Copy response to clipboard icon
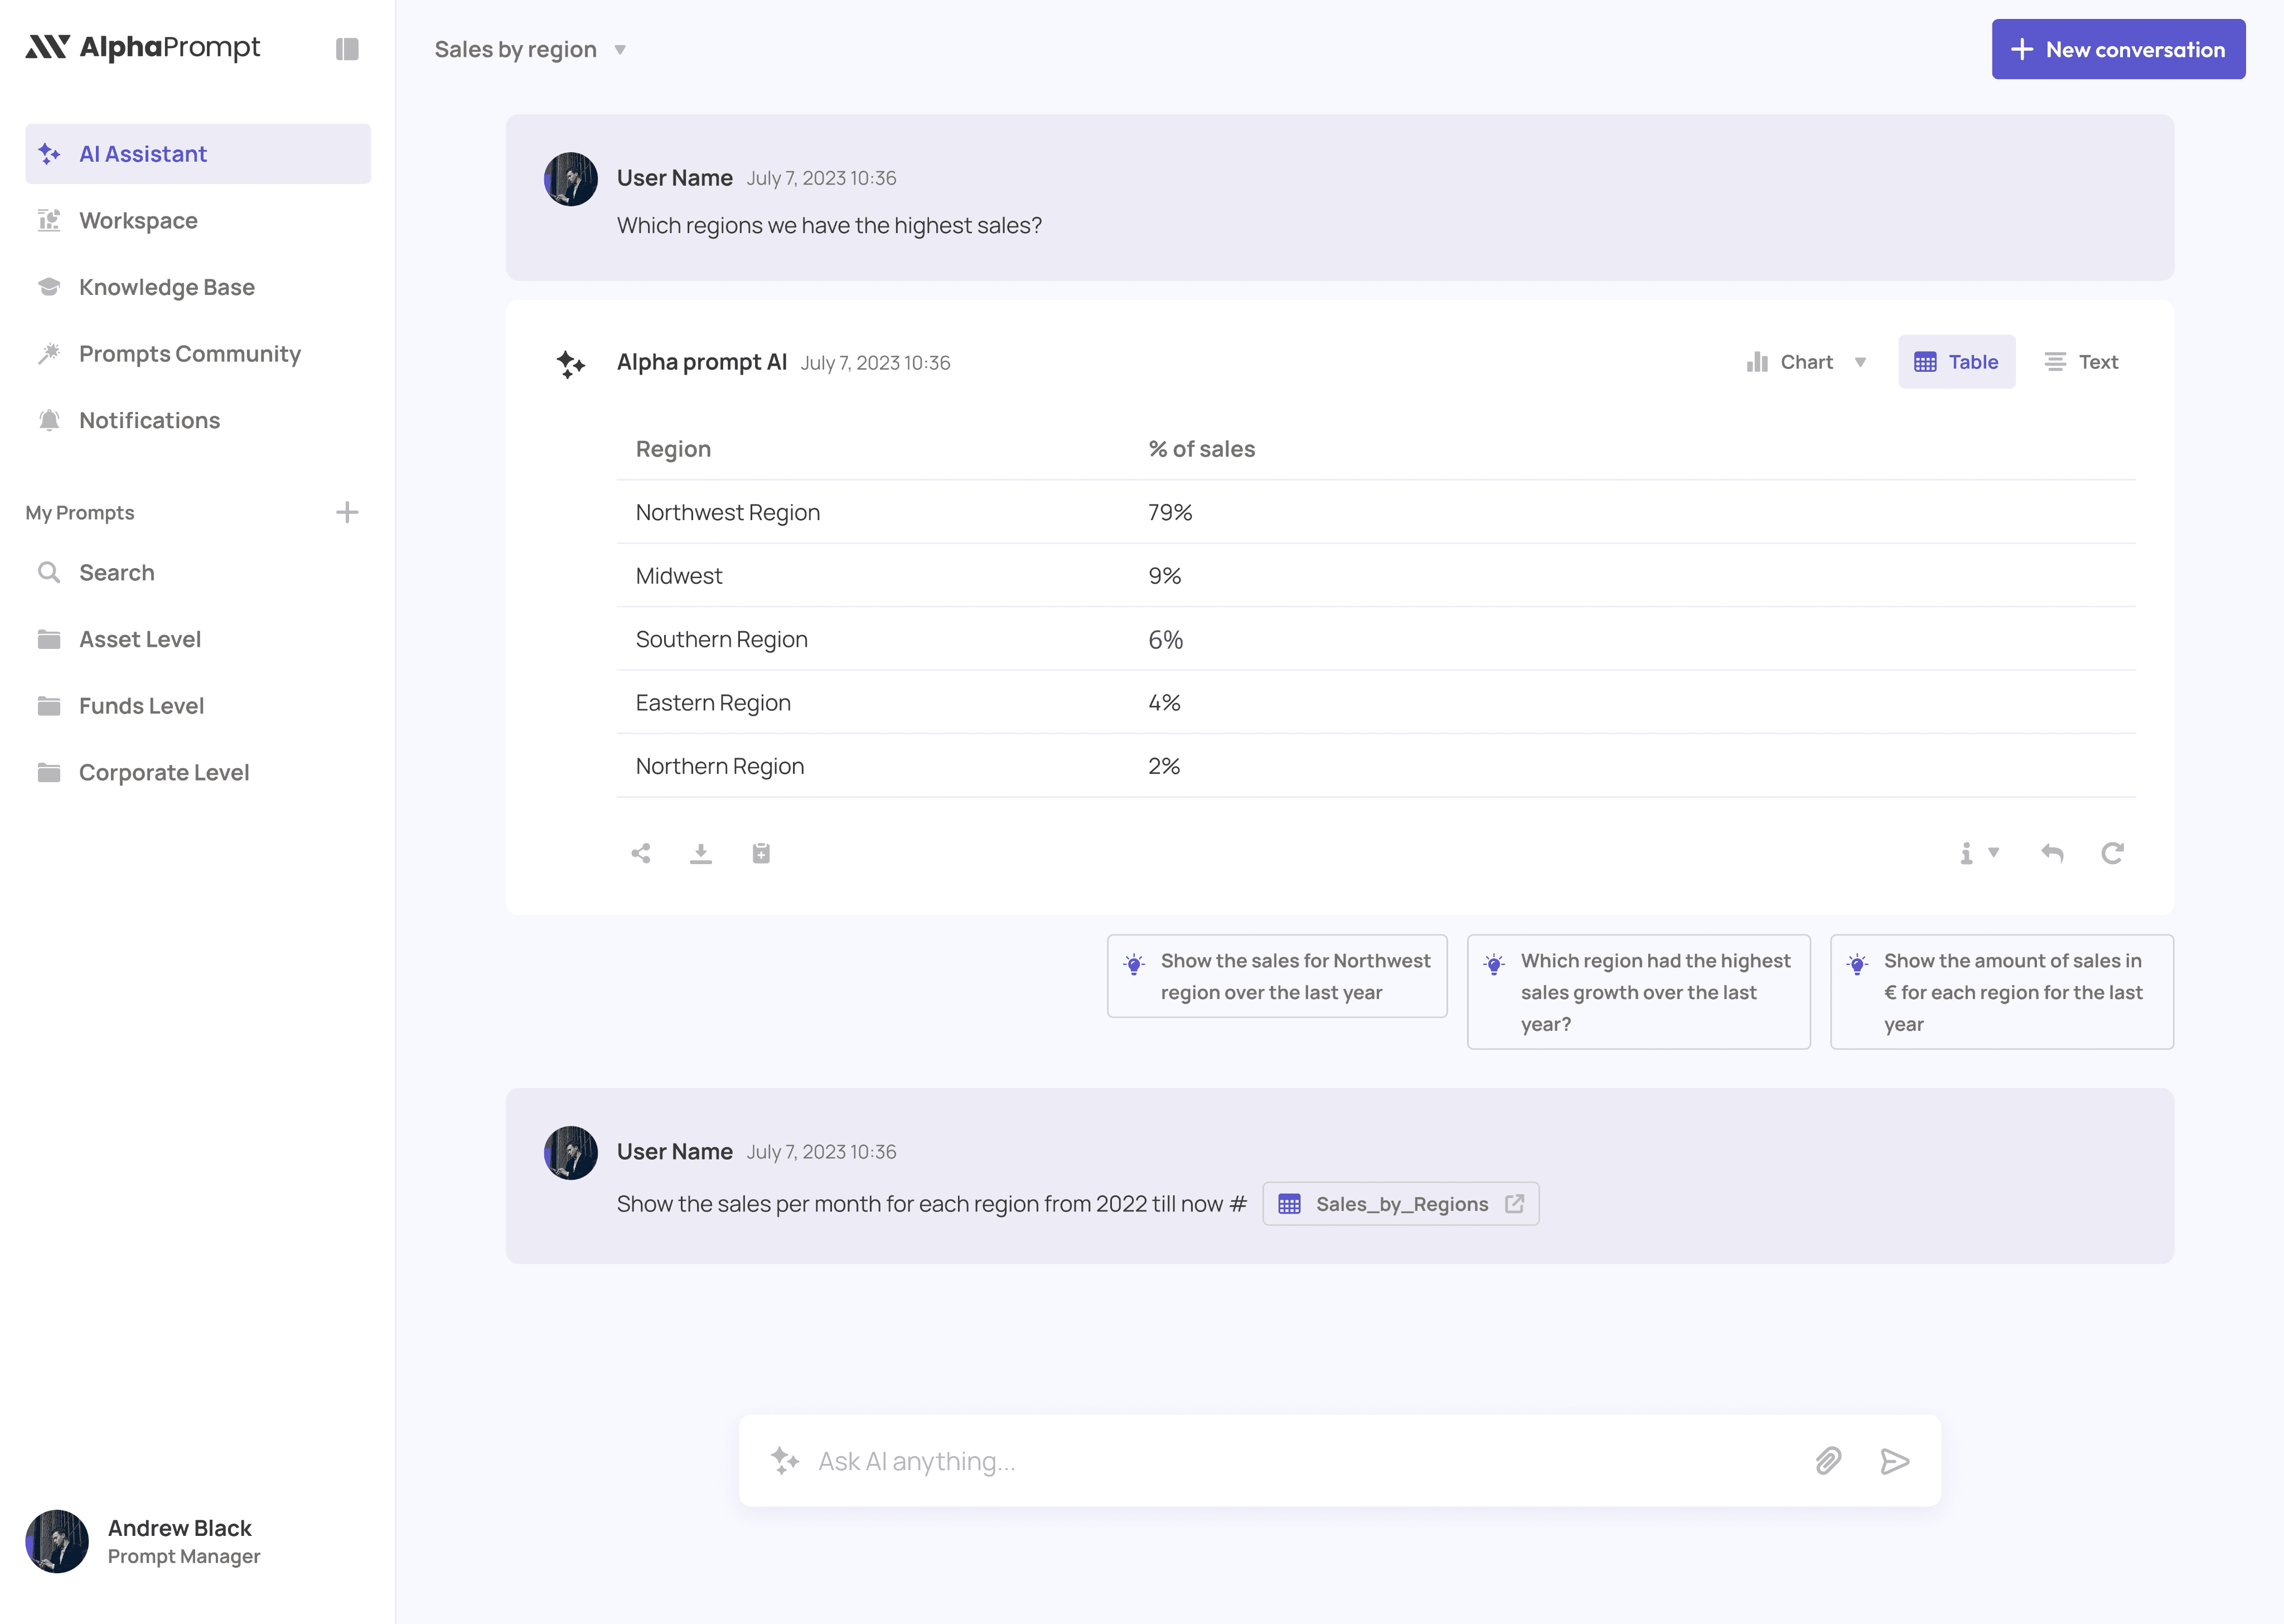2284x1624 pixels. pyautogui.click(x=761, y=853)
